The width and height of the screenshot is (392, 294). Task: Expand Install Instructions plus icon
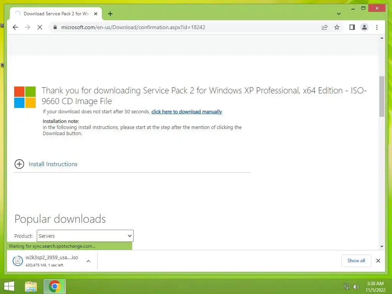coord(19,164)
